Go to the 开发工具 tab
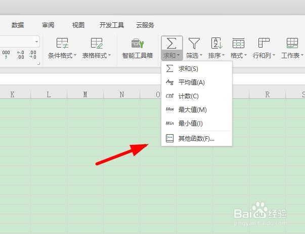305x234 pixels. point(112,25)
